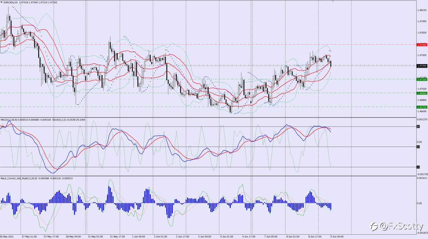The width and height of the screenshot is (428, 239).
Task: Click the 0.001611 Hull MACD scale value
Action: click(x=422, y=178)
